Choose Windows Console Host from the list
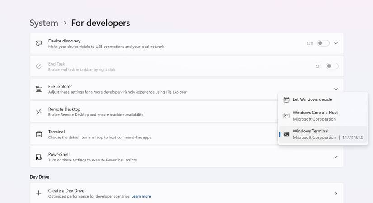 click(x=315, y=116)
